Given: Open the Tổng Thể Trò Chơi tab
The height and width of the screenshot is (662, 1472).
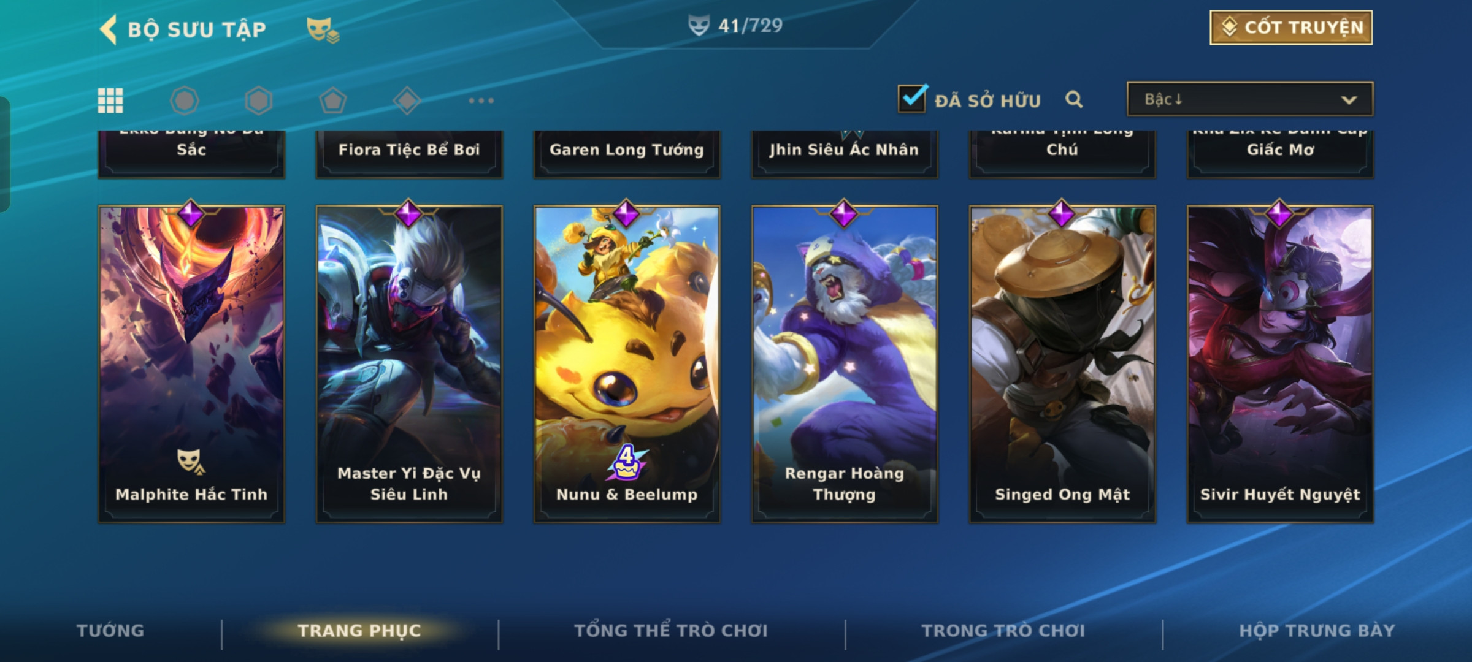Looking at the screenshot, I should click(671, 631).
